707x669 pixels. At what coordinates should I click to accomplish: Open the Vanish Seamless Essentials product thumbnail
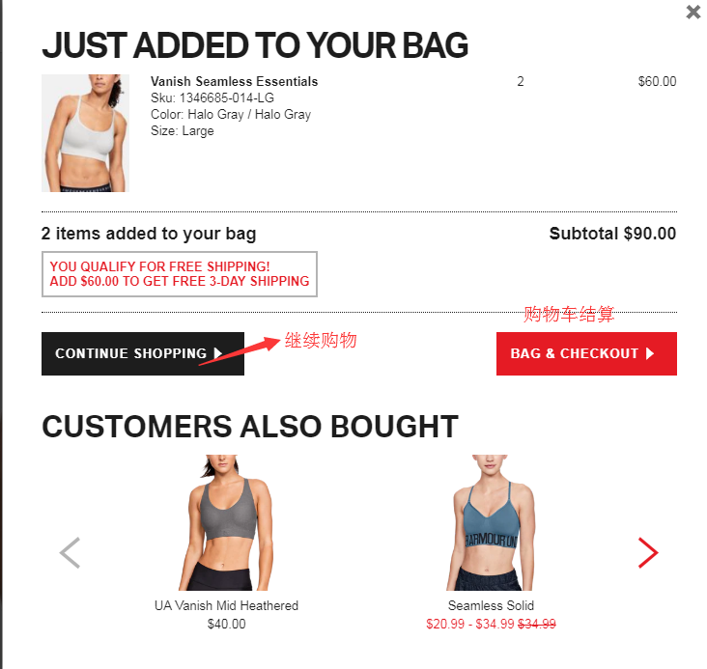(x=85, y=133)
